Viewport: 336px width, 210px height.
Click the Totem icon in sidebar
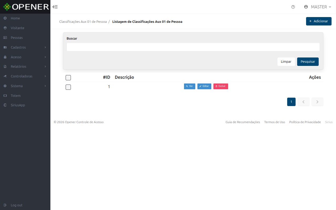pyautogui.click(x=5, y=96)
